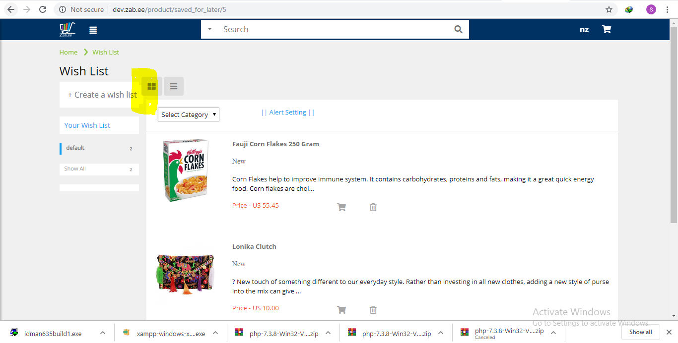This screenshot has height=343, width=678.
Task: Focus the Search input field
Action: click(335, 29)
